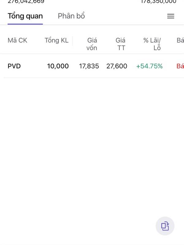
Task: Click the +54.75% profit value
Action: point(149,66)
